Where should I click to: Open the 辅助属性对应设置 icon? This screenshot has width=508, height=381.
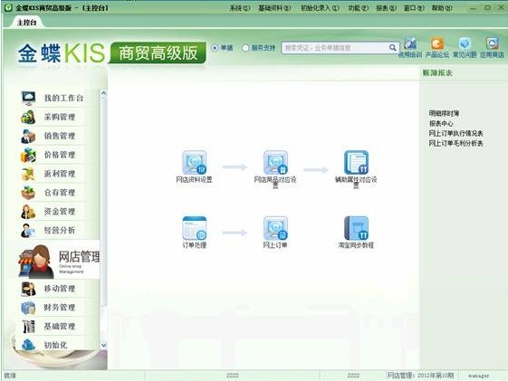[356, 163]
